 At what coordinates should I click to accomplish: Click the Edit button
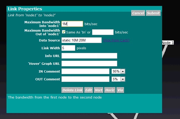tap(88, 90)
